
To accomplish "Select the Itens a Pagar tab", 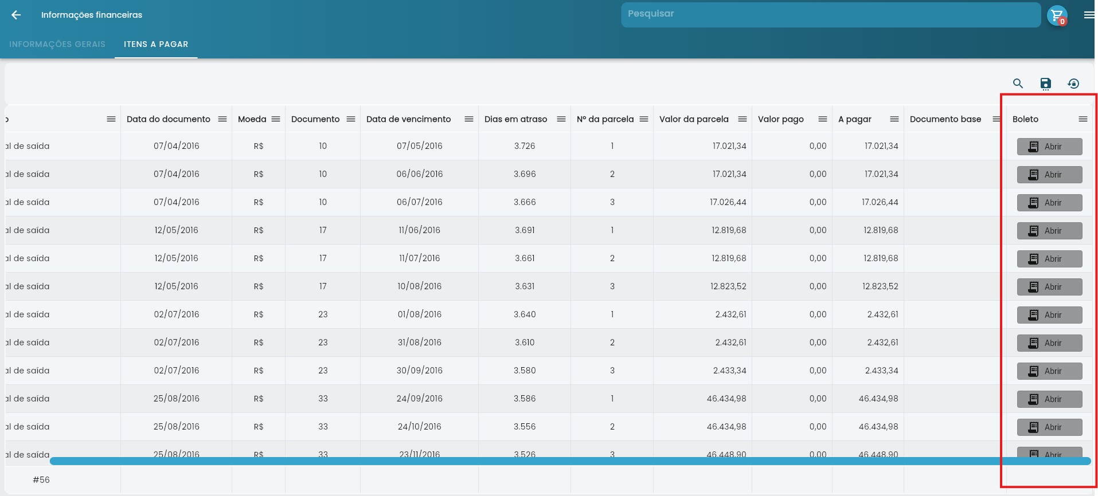I will 156,44.
